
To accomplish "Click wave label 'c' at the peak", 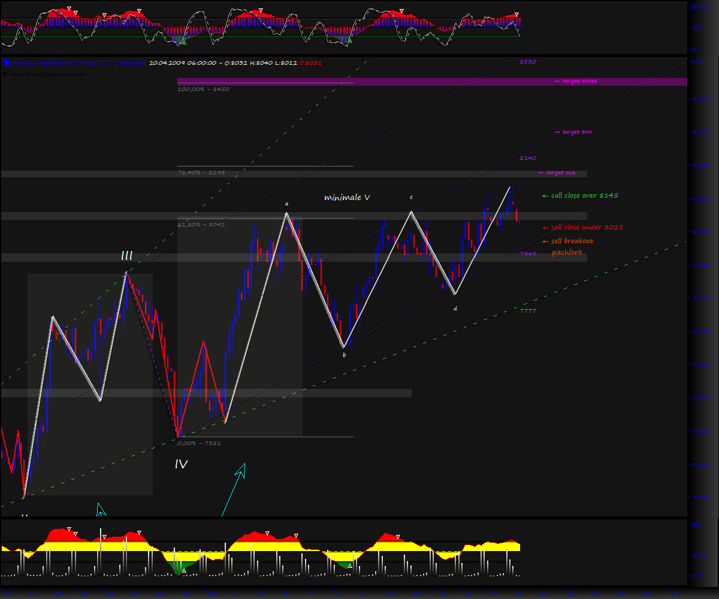I will (411, 196).
